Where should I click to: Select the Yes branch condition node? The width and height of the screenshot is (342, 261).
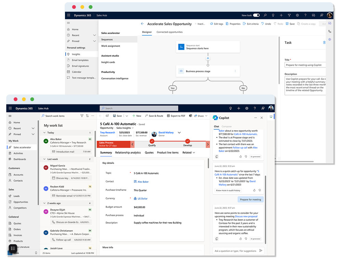tap(173, 88)
